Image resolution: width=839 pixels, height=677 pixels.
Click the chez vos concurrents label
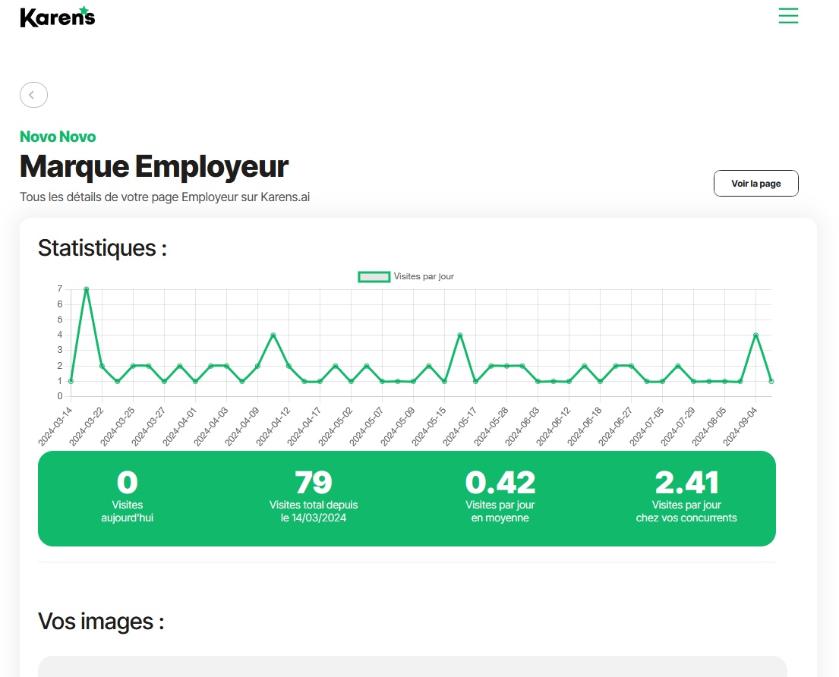pyautogui.click(x=686, y=518)
